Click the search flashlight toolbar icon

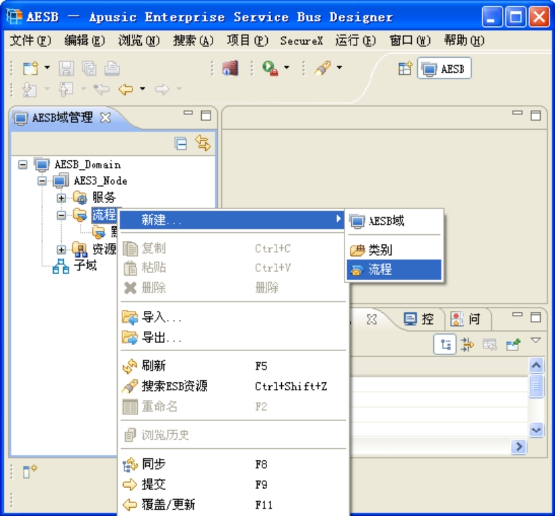(322, 68)
